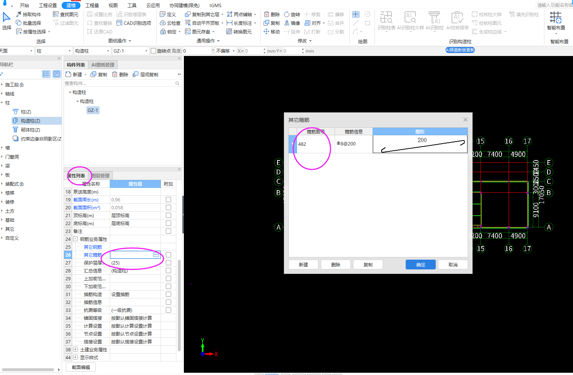Expand the 土建业务属性 group
This screenshot has width=573, height=375.
tap(75, 349)
